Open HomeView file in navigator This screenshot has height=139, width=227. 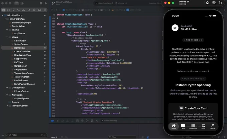(x=24, y=48)
